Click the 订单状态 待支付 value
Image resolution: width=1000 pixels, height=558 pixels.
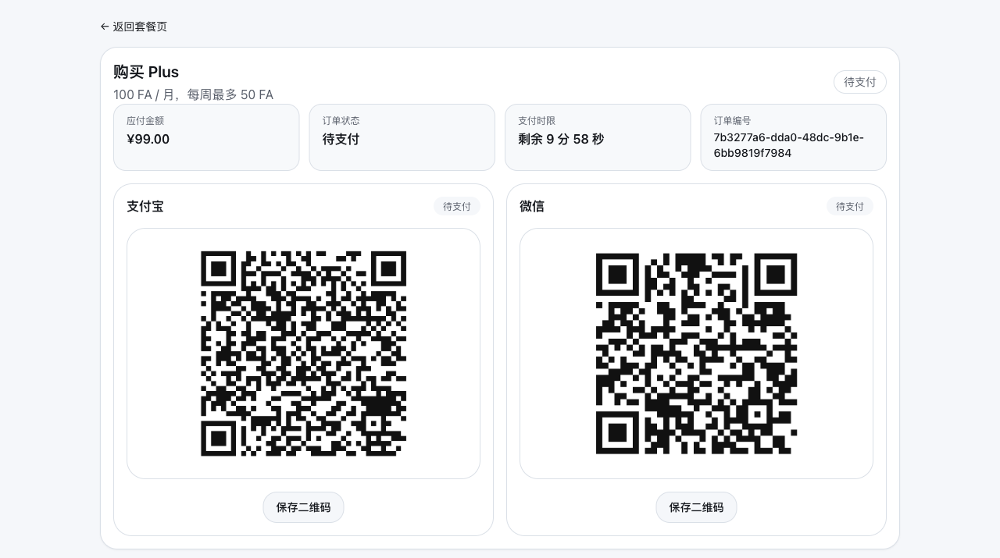point(341,139)
